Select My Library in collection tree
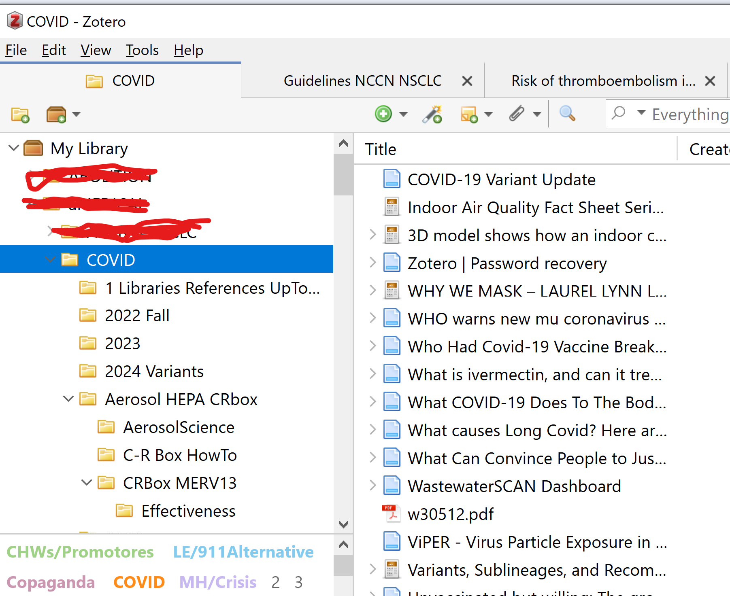The height and width of the screenshot is (596, 730). 89,148
